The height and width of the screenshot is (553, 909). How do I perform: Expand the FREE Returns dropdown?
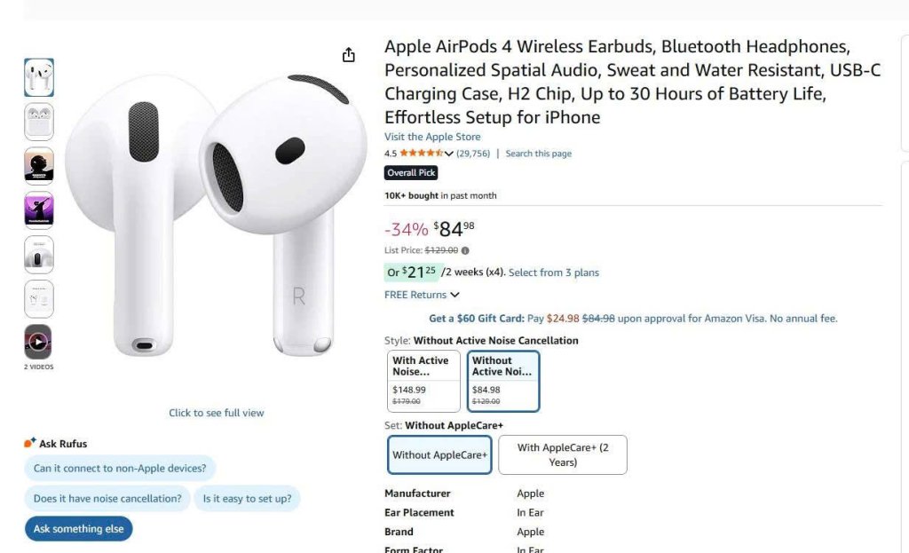[x=423, y=295]
